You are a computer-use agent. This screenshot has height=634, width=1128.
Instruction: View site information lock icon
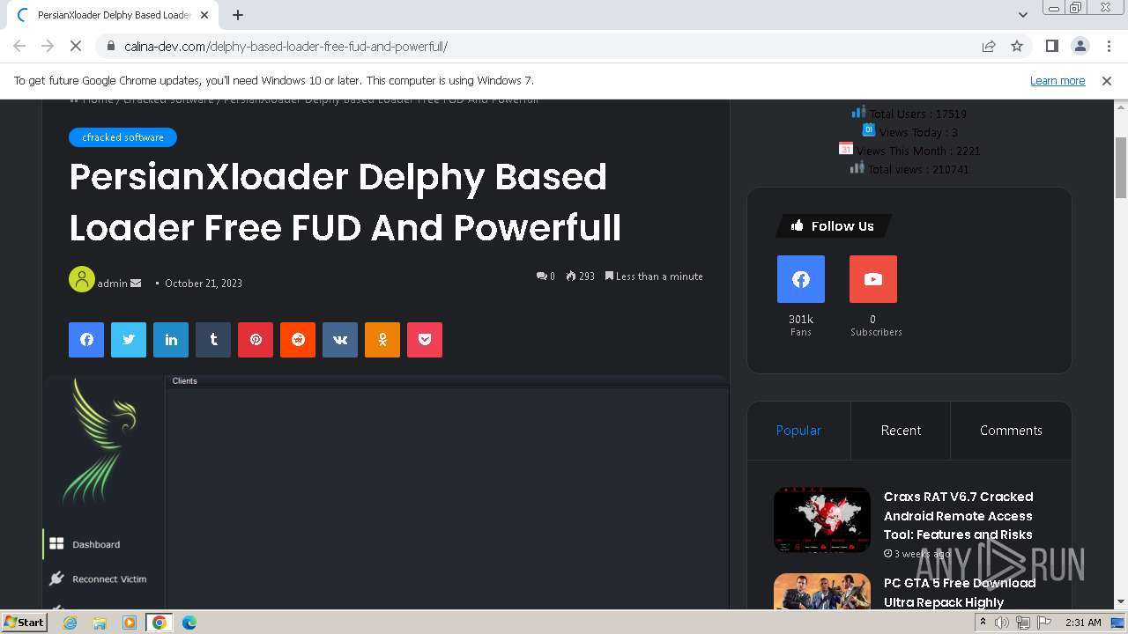pyautogui.click(x=111, y=46)
